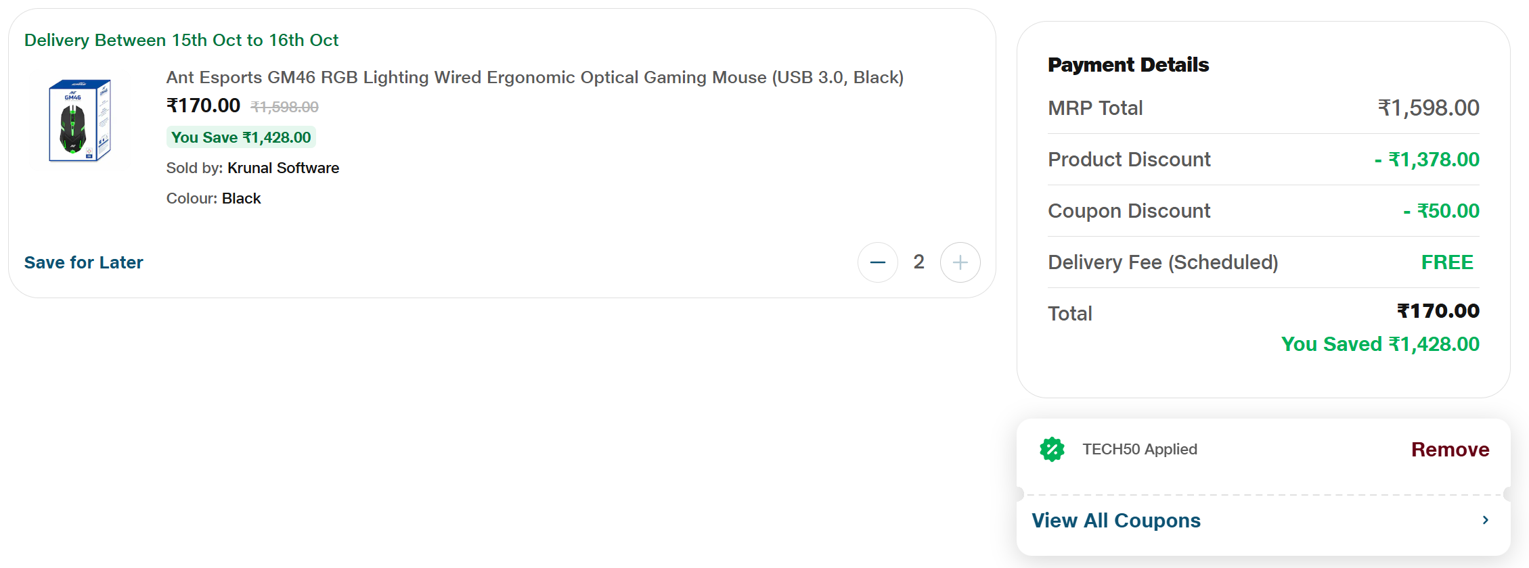Click the TECH50 Applied label
The image size is (1529, 568).
pos(1140,450)
